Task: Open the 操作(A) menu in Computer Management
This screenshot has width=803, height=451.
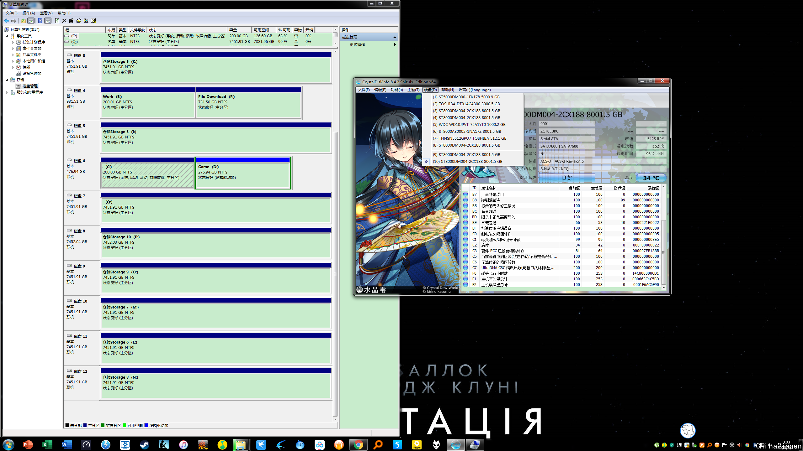Action: (29, 13)
